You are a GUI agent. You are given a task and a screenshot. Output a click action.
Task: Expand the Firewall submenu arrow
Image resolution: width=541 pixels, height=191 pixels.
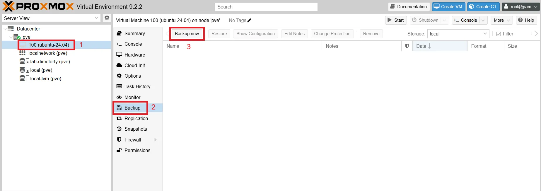coord(156,140)
